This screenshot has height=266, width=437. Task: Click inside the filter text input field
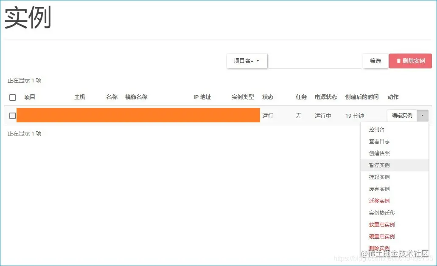point(314,61)
